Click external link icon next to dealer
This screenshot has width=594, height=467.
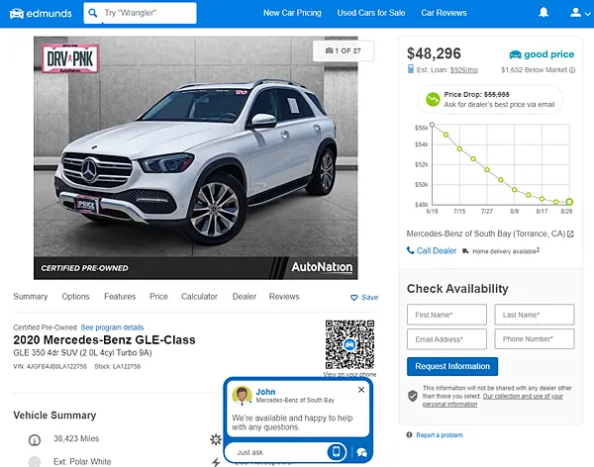pos(570,234)
